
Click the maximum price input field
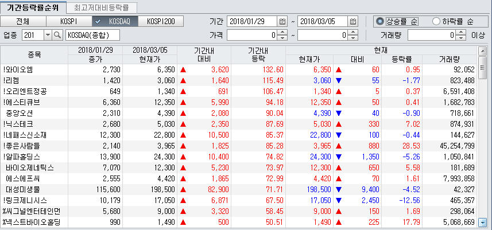coord(323,35)
